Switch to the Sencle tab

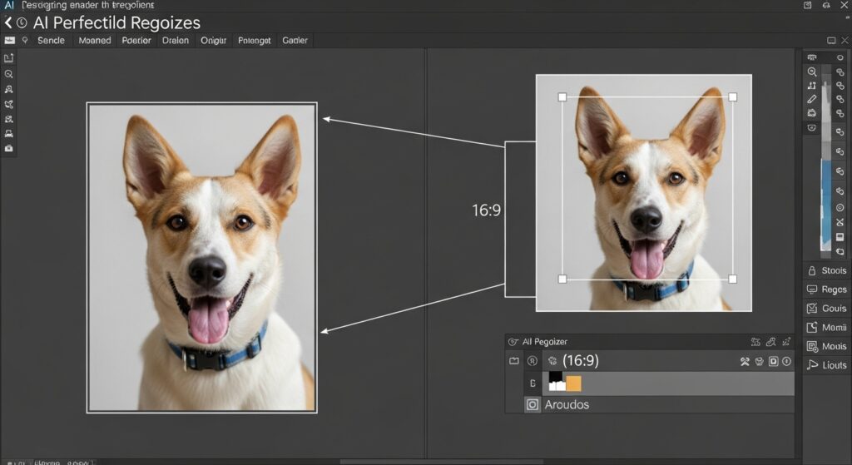point(51,40)
